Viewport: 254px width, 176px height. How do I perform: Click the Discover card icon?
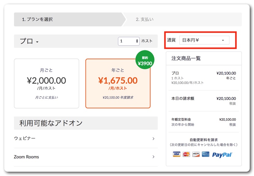click(x=196, y=154)
